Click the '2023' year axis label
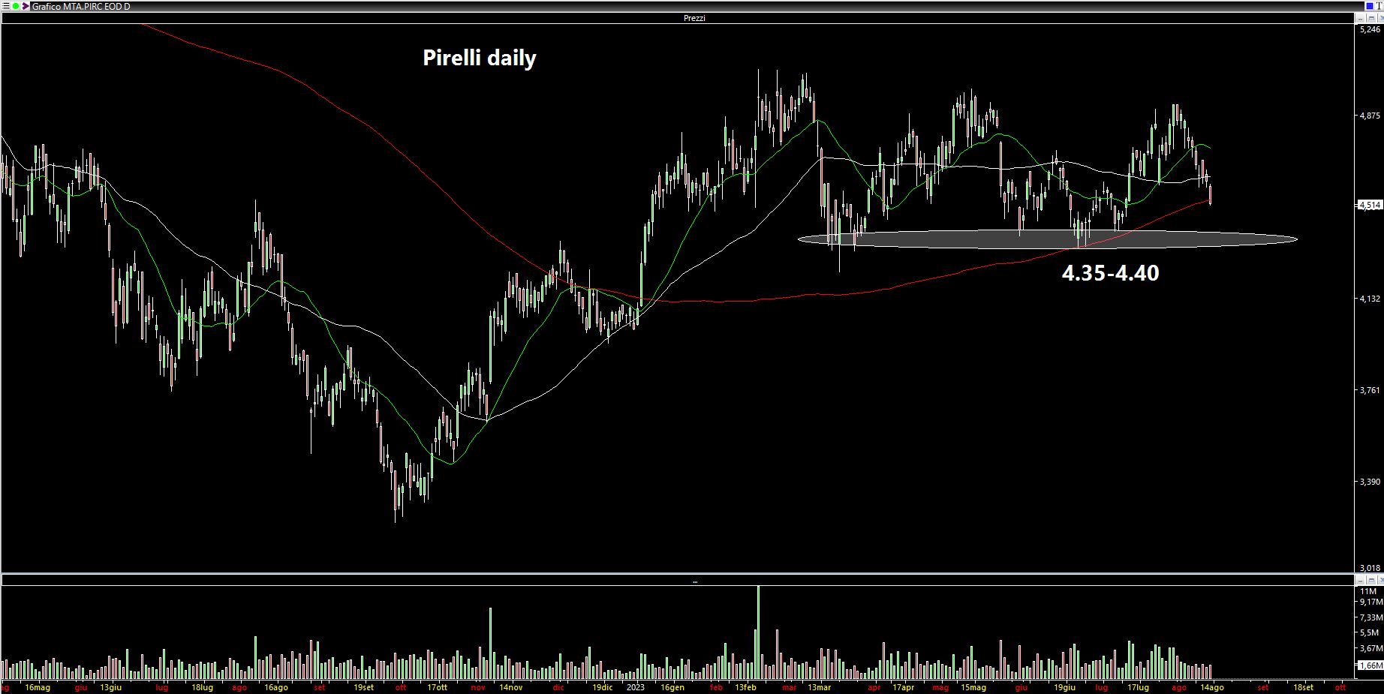The height and width of the screenshot is (694, 1384). [x=635, y=687]
